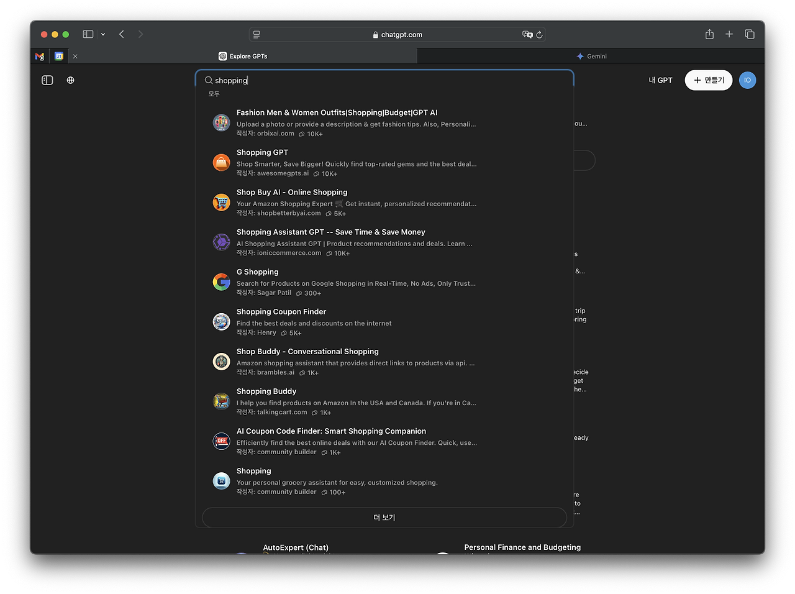Select the Shop Buddy Conversational Shopping avatar

[x=221, y=361]
